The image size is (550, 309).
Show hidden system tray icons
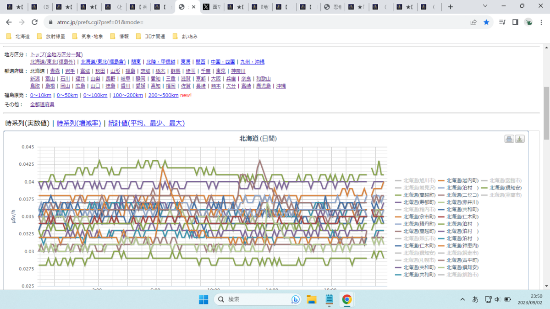point(462,299)
